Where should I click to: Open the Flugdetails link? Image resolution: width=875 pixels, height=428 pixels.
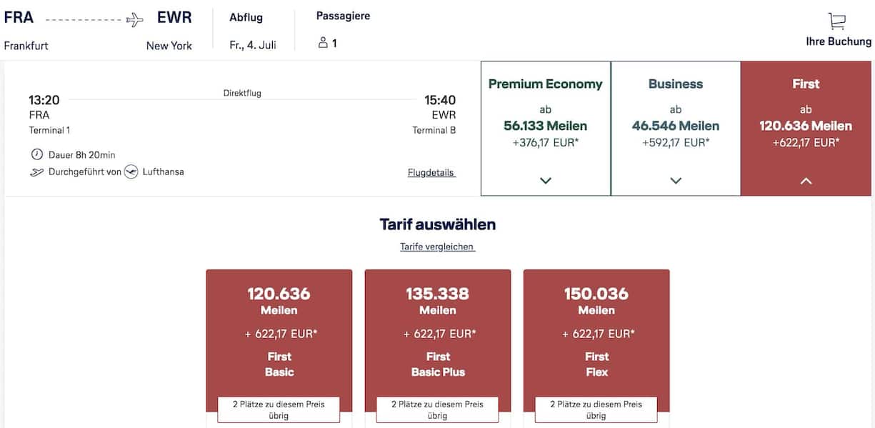coord(431,173)
